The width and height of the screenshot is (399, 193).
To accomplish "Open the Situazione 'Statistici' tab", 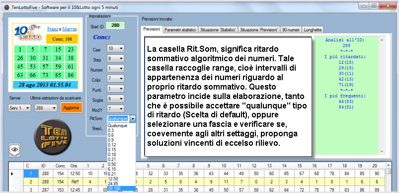I will 218,30.
